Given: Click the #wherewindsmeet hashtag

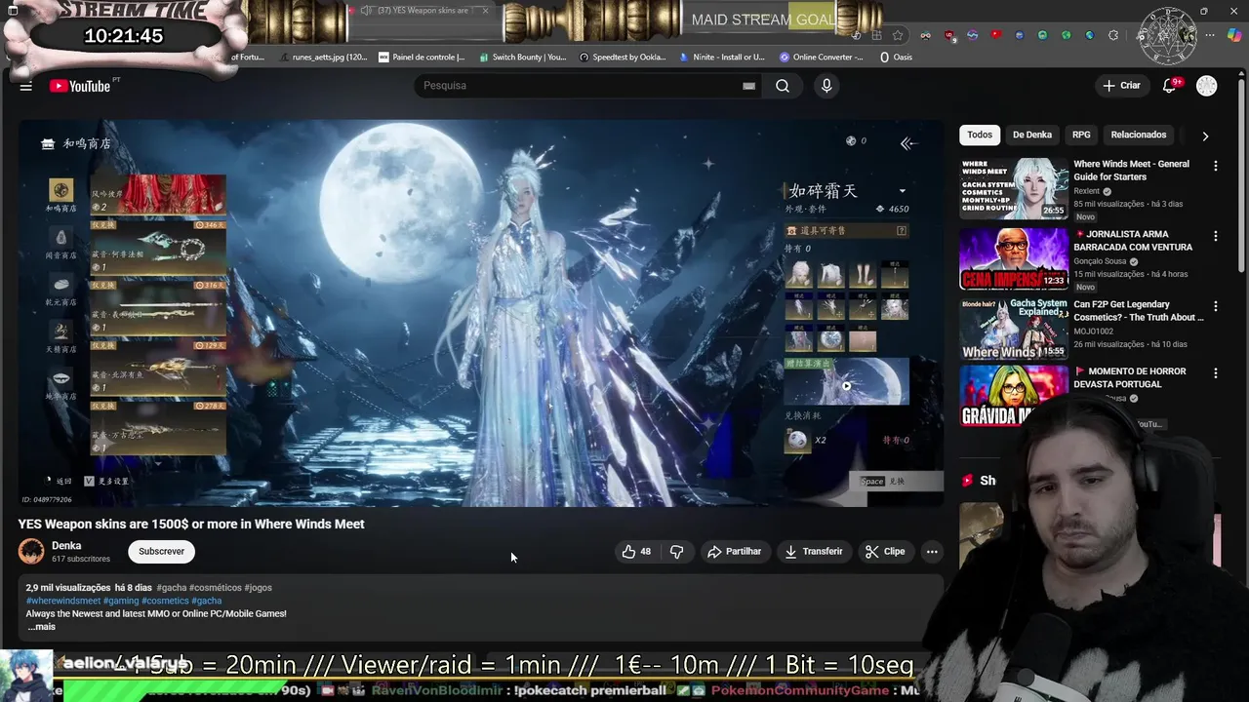Looking at the screenshot, I should pos(63,602).
